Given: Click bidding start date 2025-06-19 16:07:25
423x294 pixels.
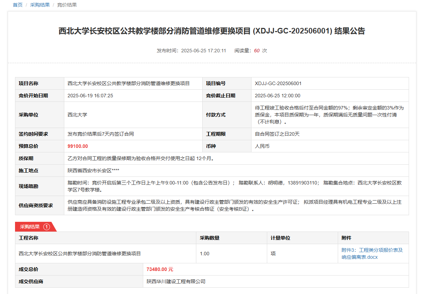Looking at the screenshot, I should tap(90, 96).
